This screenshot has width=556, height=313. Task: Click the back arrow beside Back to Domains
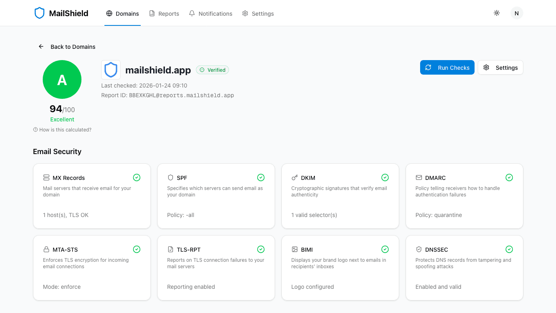tap(41, 46)
